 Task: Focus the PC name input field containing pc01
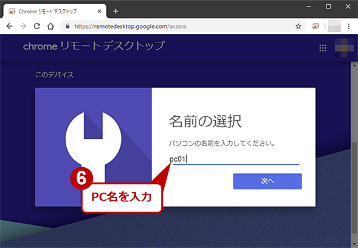(x=236, y=159)
